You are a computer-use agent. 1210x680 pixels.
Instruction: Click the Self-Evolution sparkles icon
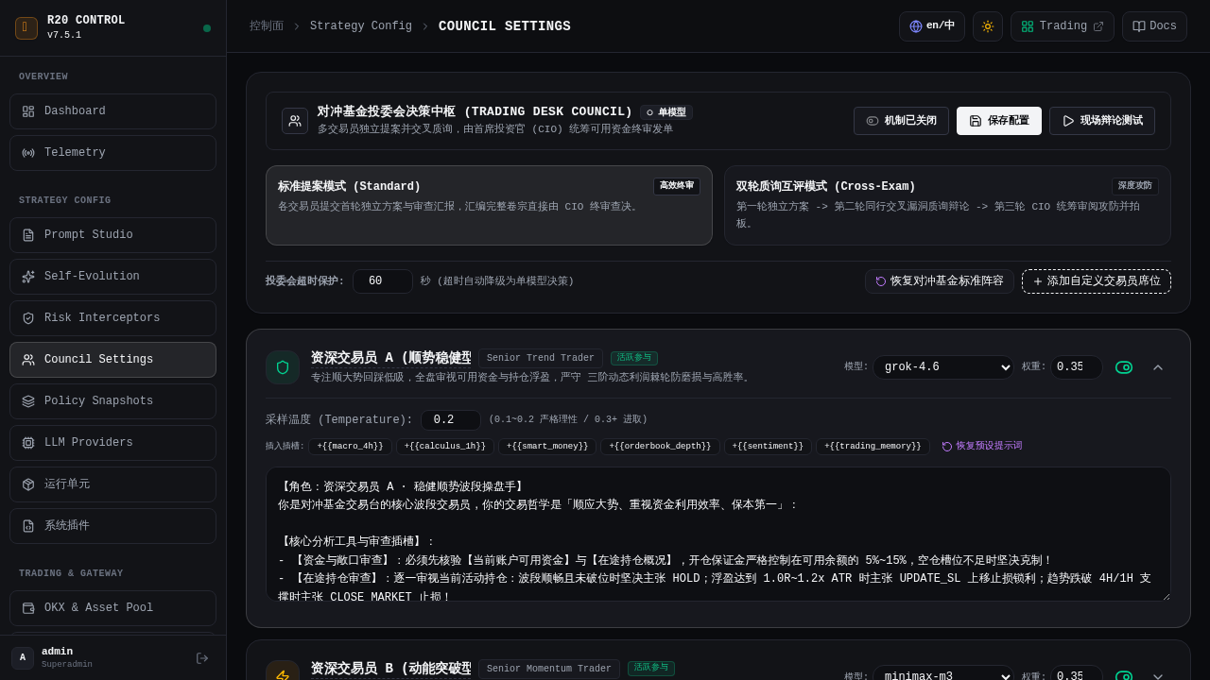click(x=28, y=277)
